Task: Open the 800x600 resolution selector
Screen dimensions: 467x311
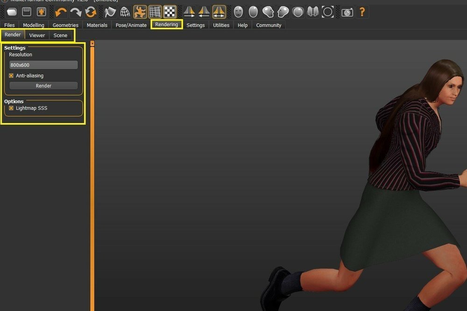Action: (43, 64)
